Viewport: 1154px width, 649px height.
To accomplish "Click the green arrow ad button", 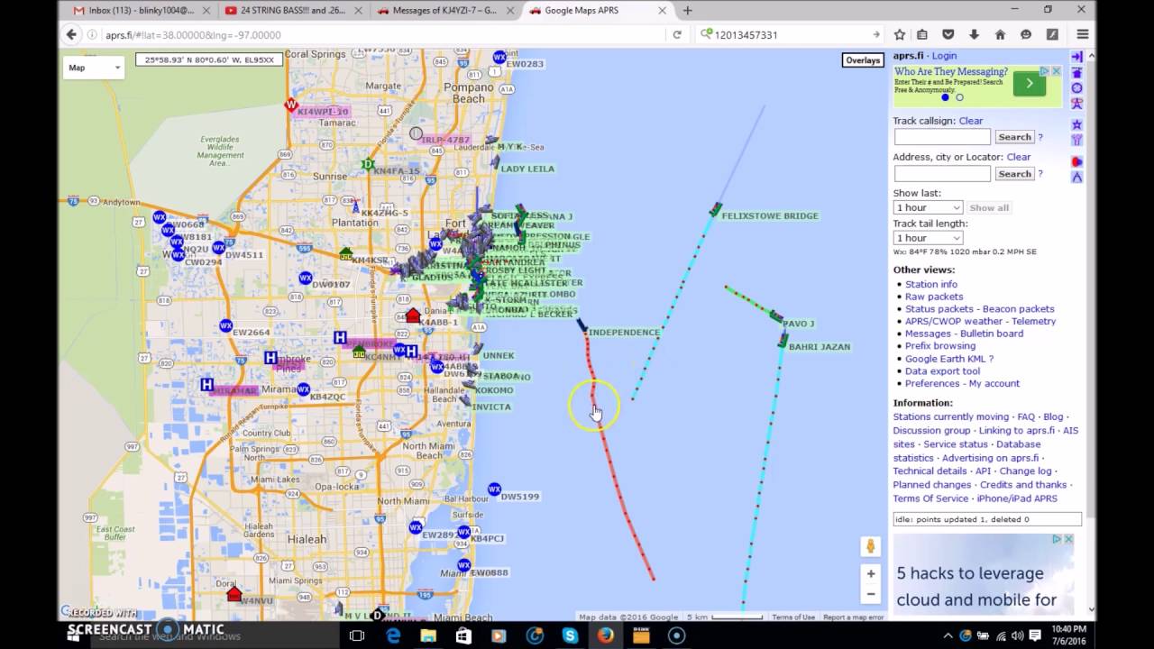I will (x=1030, y=85).
